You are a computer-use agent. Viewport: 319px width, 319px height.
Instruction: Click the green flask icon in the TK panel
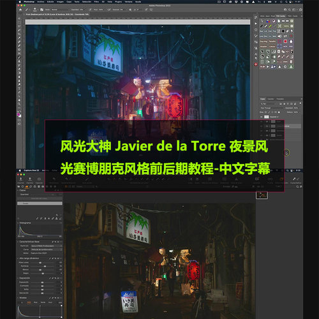(x=291, y=67)
